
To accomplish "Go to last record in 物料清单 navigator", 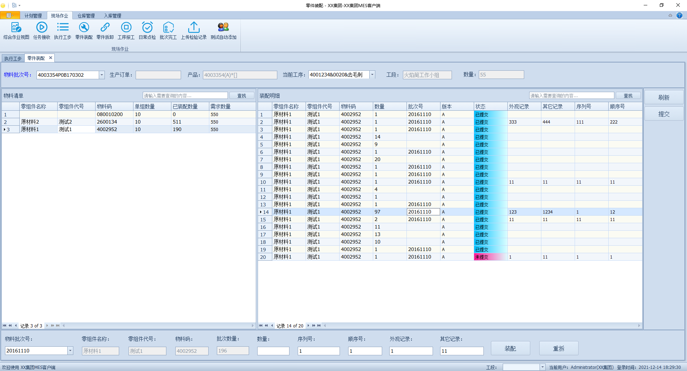I will [58, 325].
